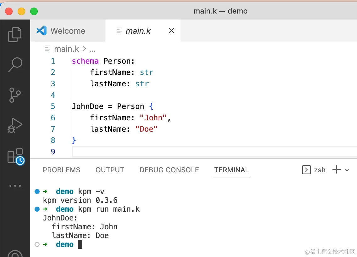357x257 pixels.
Task: Open the Source Control view
Action: [15, 95]
